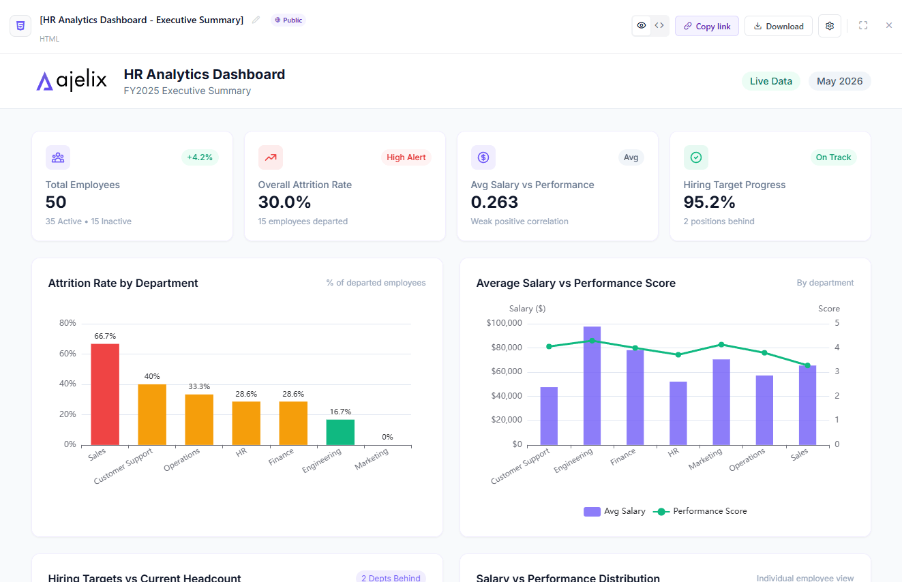Copy the share link

tap(707, 26)
